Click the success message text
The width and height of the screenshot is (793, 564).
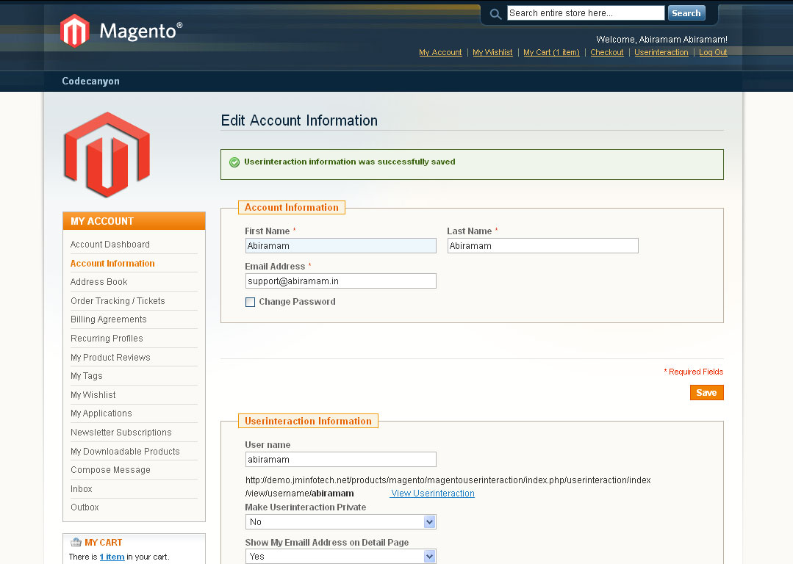click(x=350, y=162)
